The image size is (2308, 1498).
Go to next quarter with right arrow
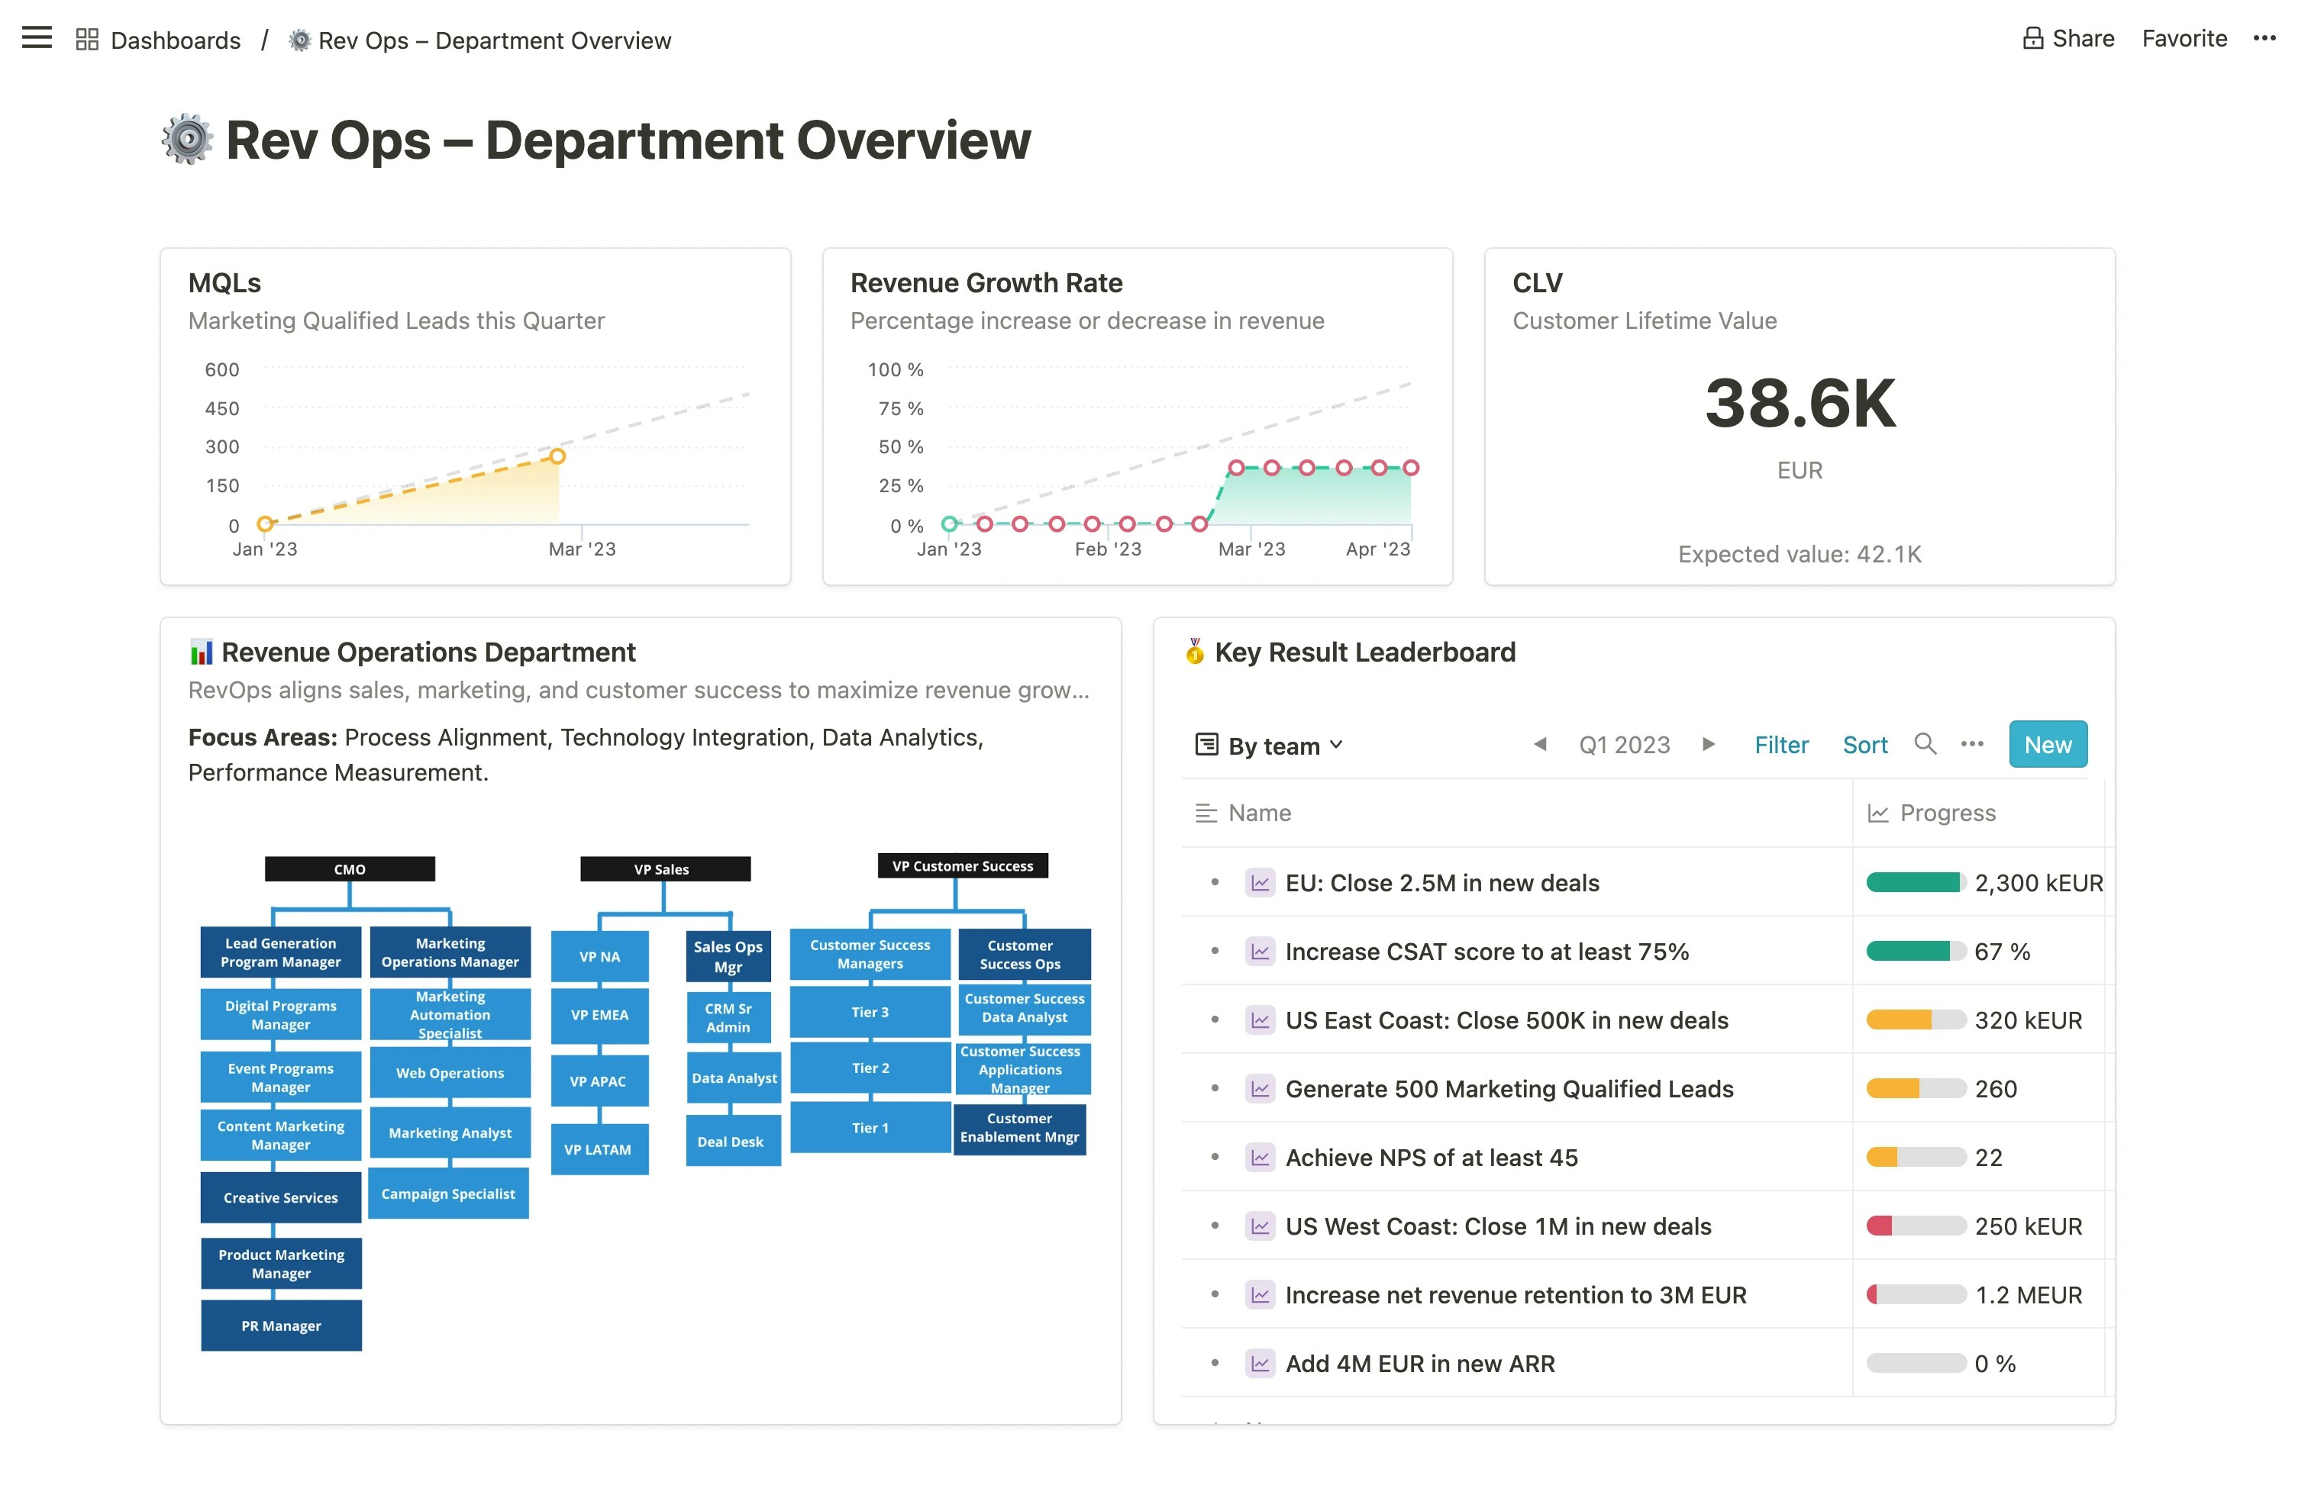point(1708,745)
